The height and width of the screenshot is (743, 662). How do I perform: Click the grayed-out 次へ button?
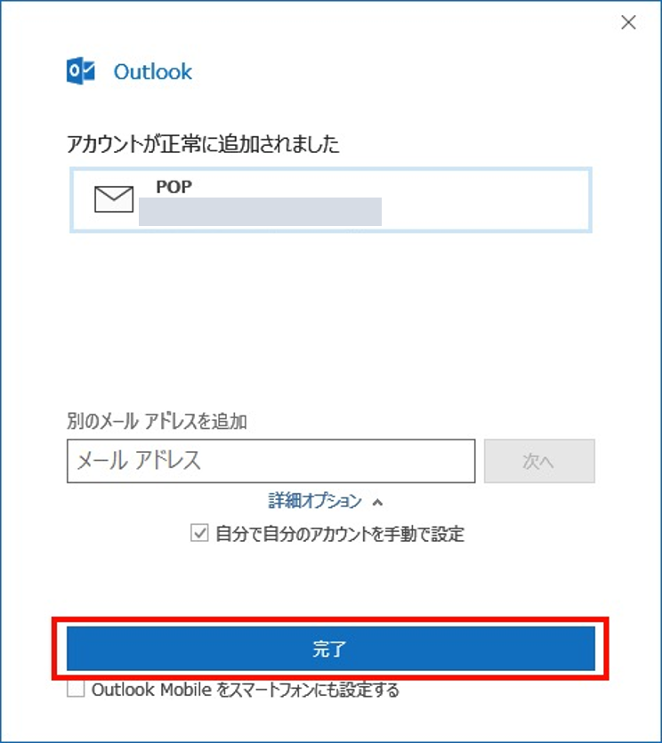point(539,461)
